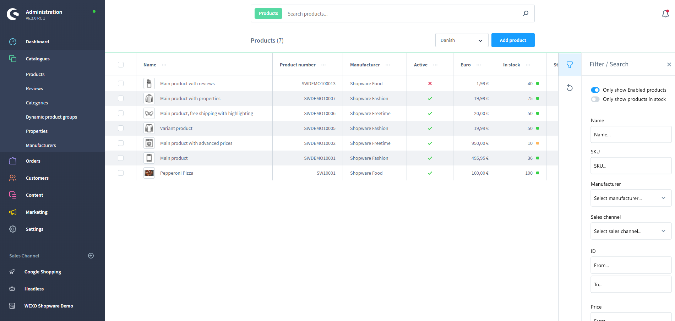Image resolution: width=675 pixels, height=321 pixels.
Task: Click the filter funnel icon above the grid
Action: (570, 65)
